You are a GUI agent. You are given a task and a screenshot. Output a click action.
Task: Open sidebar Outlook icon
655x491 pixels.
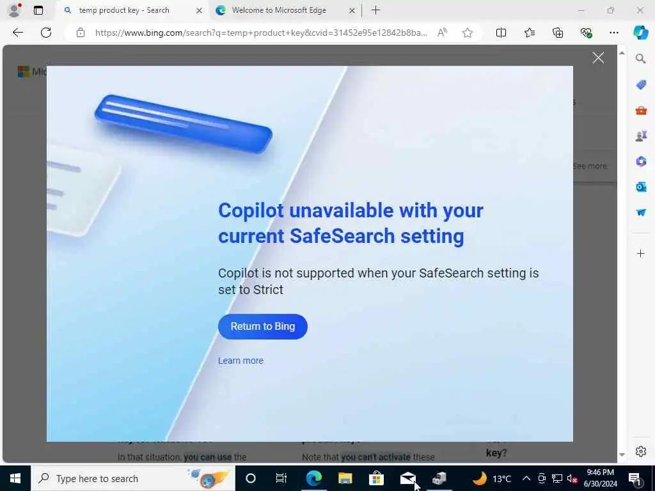coord(641,187)
